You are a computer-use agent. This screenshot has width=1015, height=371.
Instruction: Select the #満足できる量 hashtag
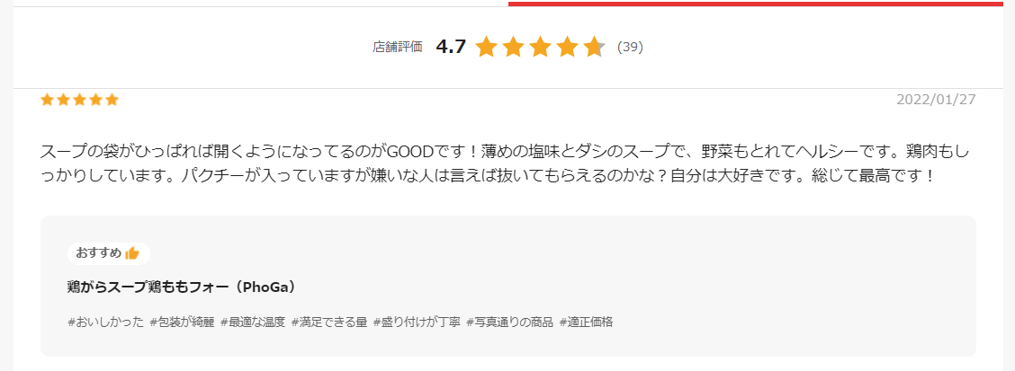[329, 322]
